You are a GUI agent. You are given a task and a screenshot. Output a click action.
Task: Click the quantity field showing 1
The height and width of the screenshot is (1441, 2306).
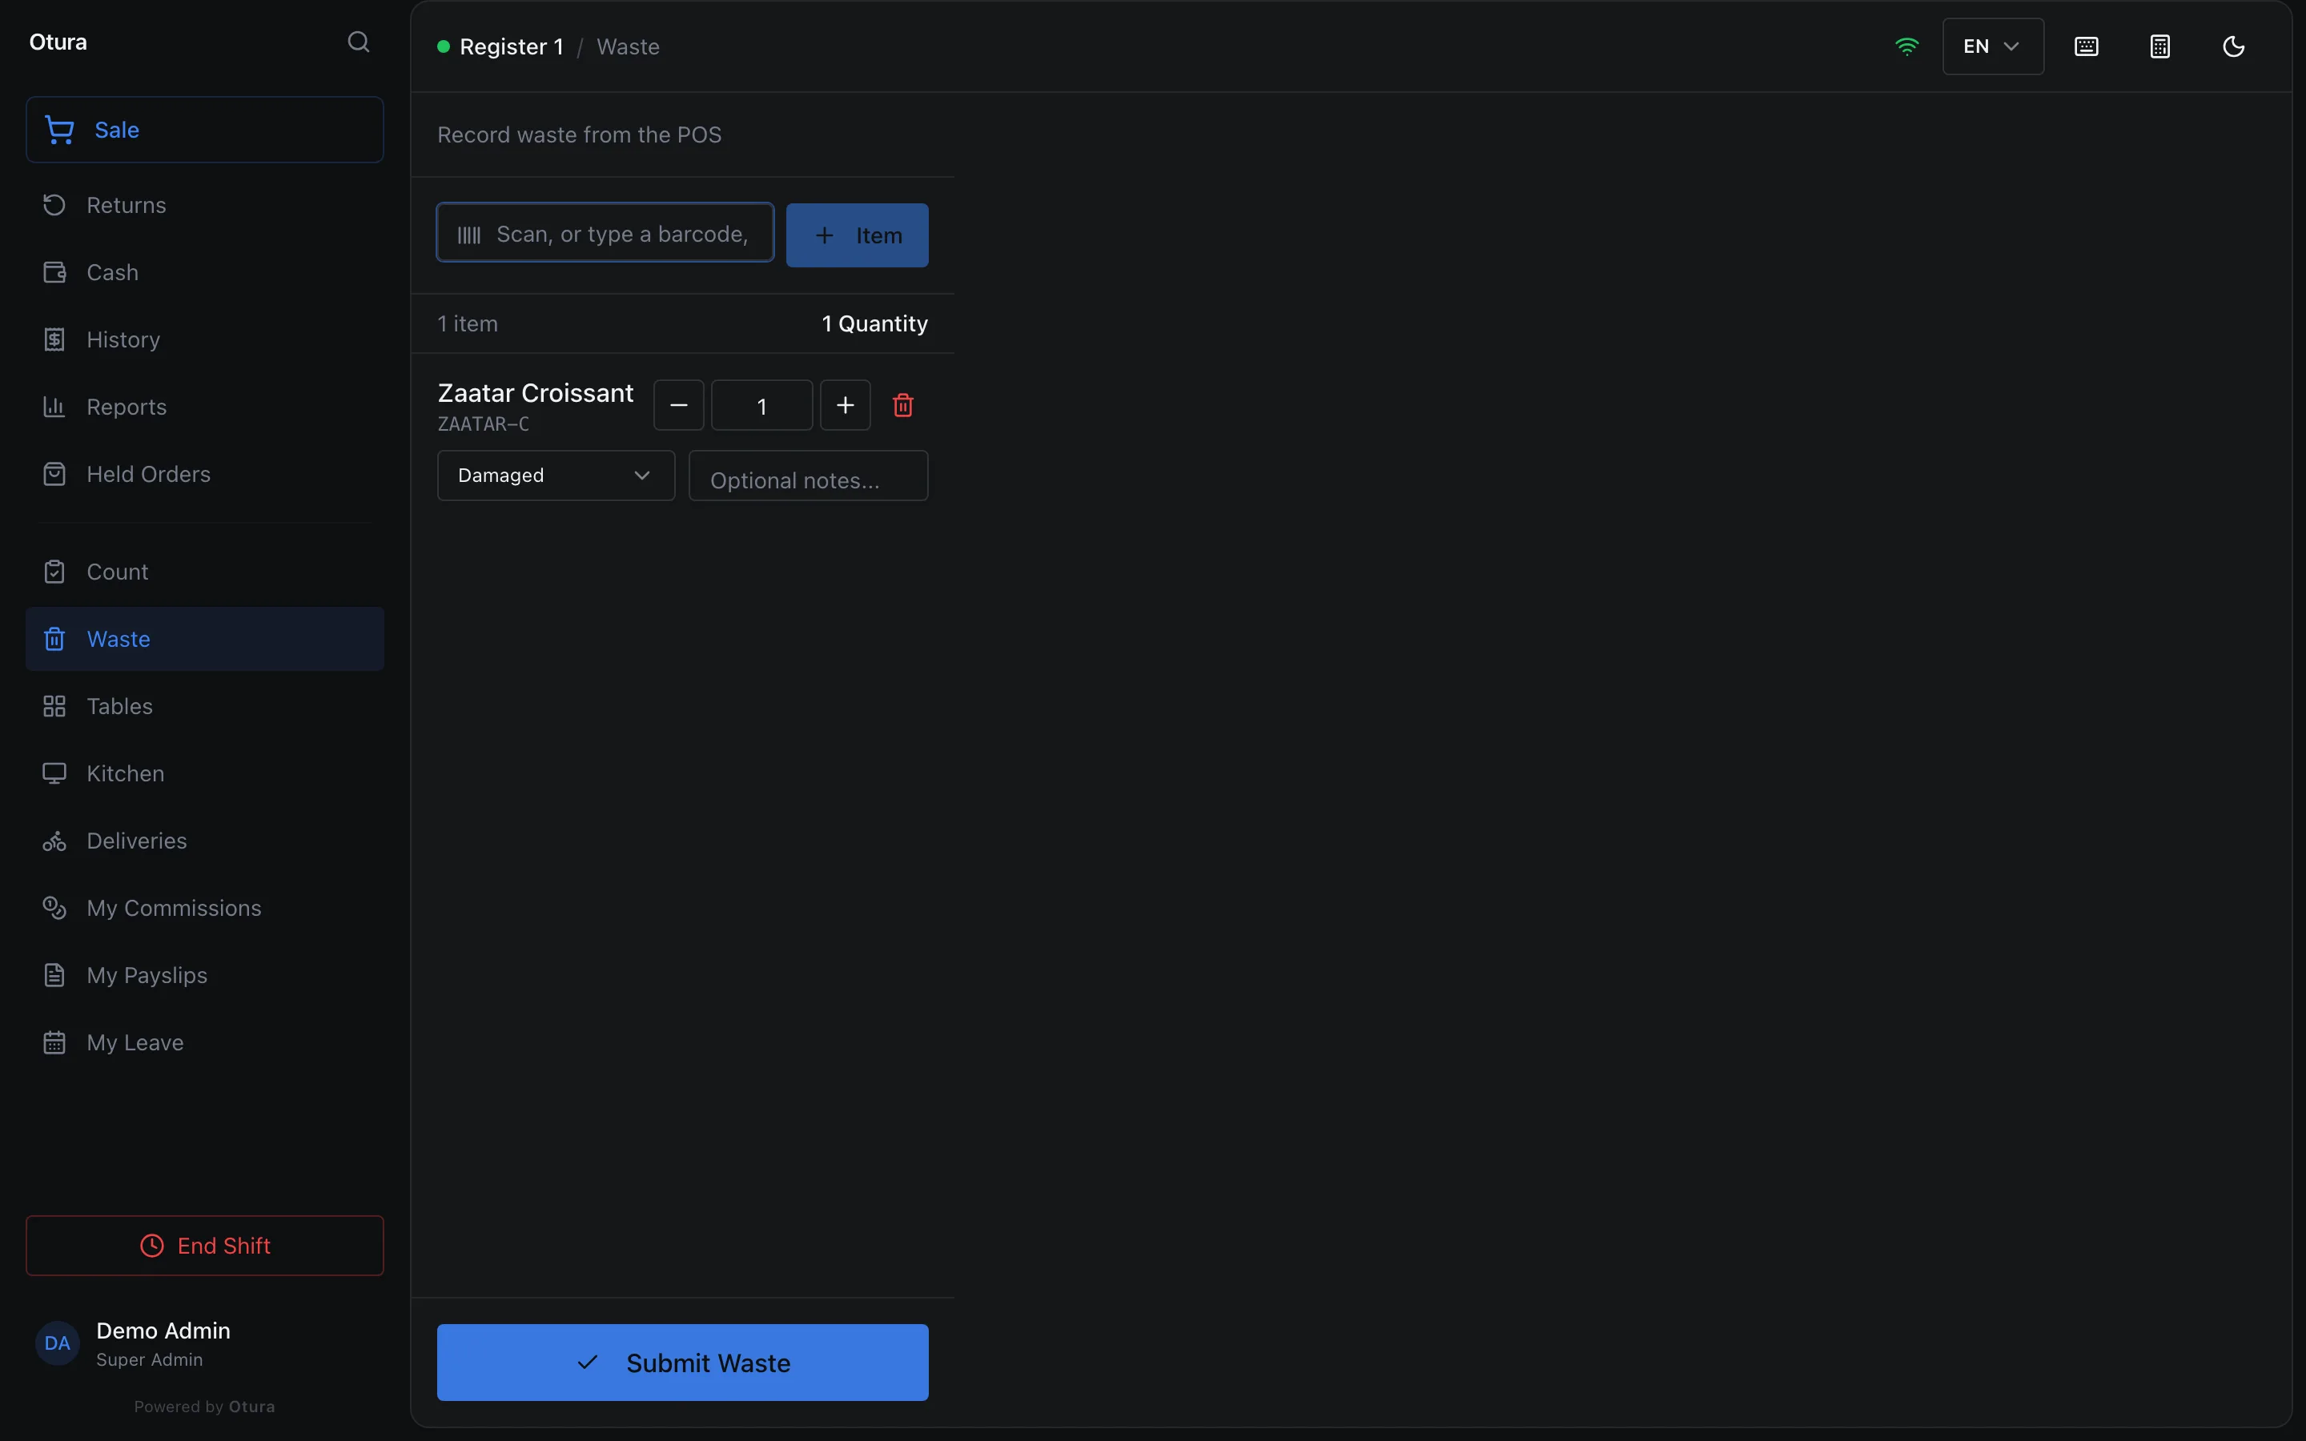761,406
